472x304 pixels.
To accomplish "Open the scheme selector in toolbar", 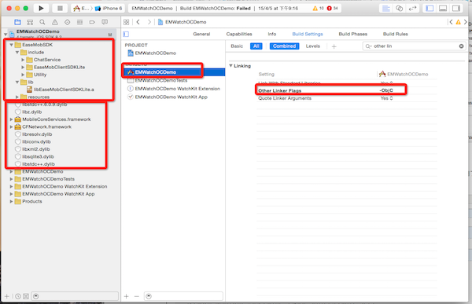I will pyautogui.click(x=81, y=9).
